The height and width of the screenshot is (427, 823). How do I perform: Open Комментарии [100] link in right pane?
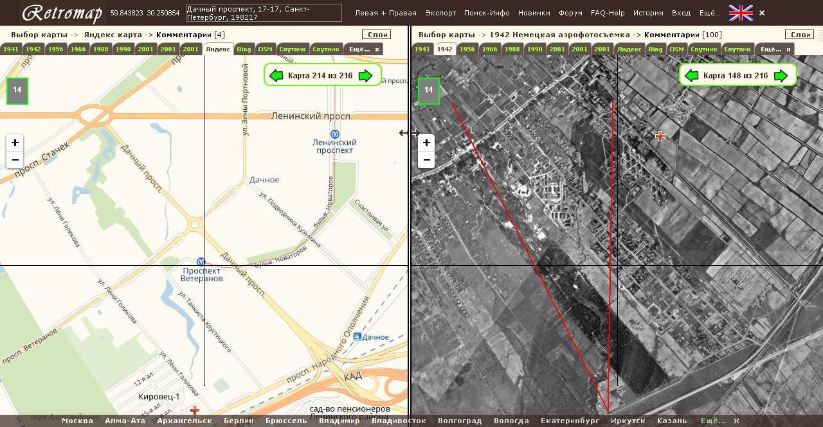pyautogui.click(x=683, y=35)
